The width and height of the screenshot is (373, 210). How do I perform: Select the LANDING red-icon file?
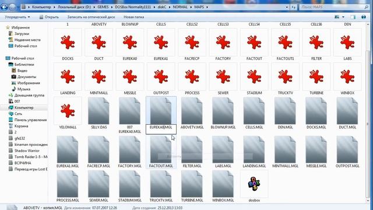68,79
